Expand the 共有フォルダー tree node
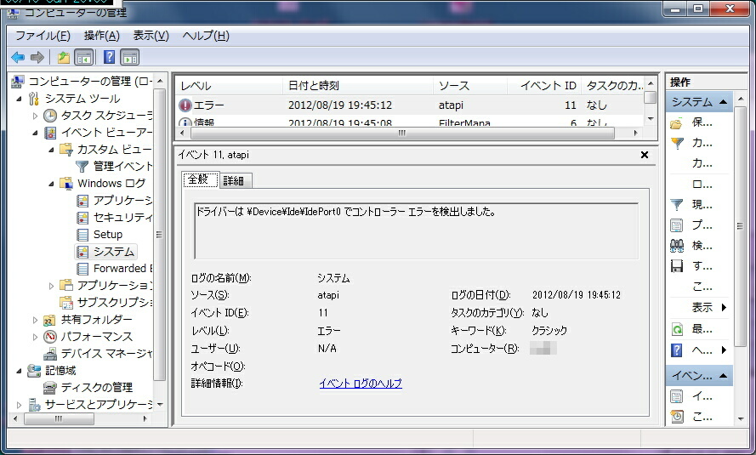This screenshot has height=455, width=756. coord(36,320)
